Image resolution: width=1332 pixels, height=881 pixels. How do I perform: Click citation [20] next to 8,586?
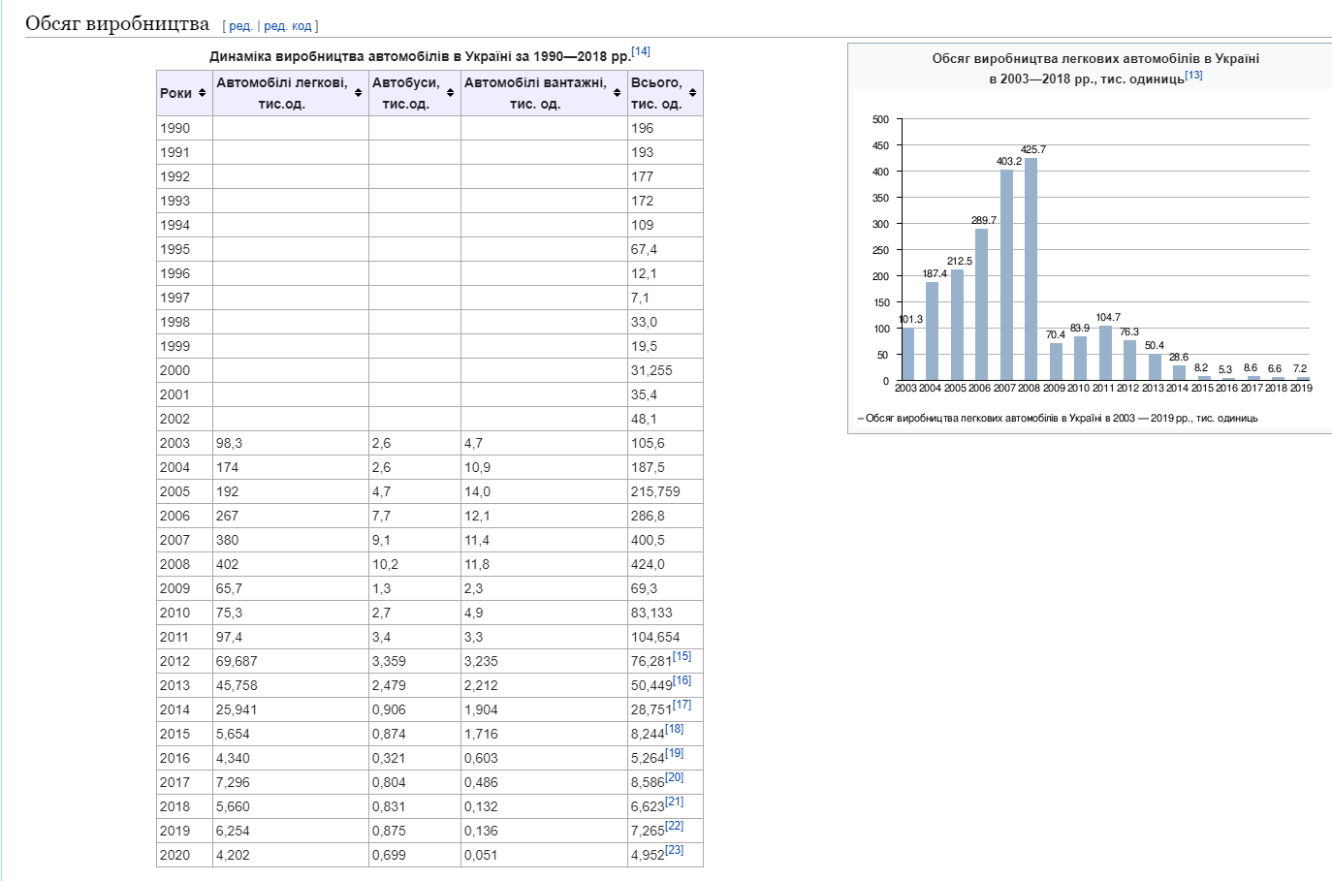click(674, 777)
